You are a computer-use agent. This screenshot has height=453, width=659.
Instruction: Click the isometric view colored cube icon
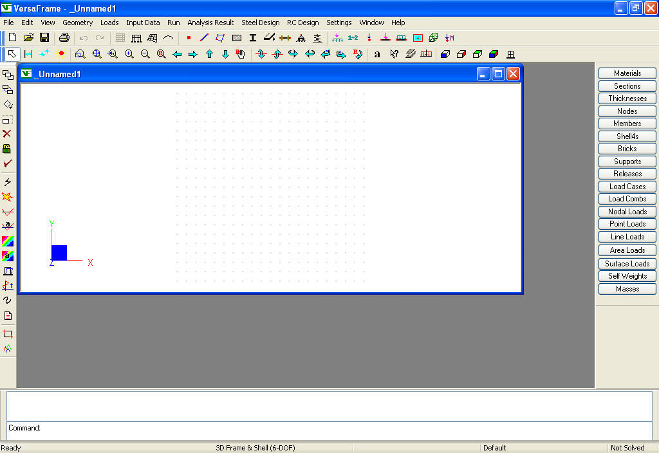pos(494,54)
